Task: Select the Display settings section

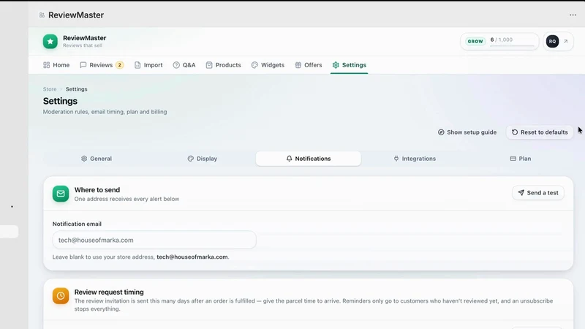Action: click(x=203, y=159)
